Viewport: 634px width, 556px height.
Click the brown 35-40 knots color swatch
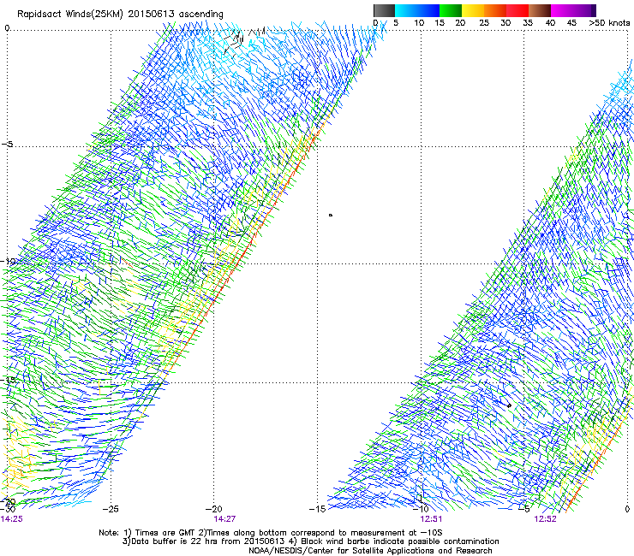pos(540,10)
